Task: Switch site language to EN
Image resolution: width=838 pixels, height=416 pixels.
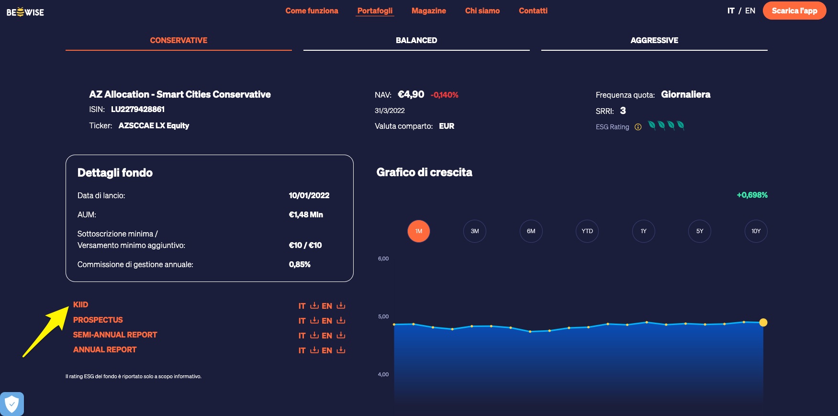Action: tap(750, 11)
